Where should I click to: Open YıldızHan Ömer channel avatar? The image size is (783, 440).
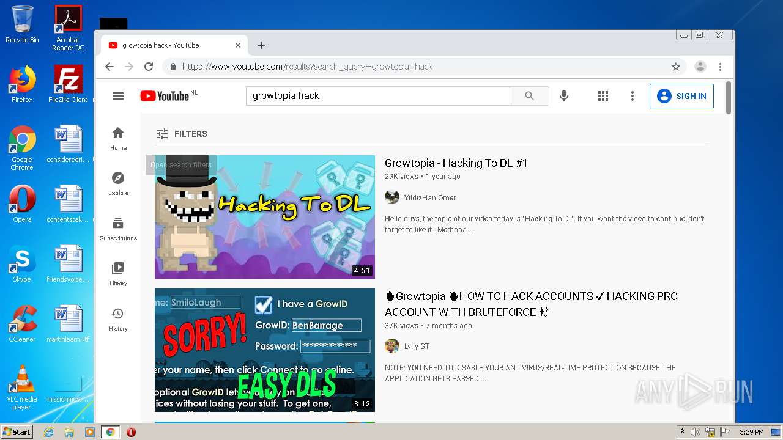coord(392,197)
